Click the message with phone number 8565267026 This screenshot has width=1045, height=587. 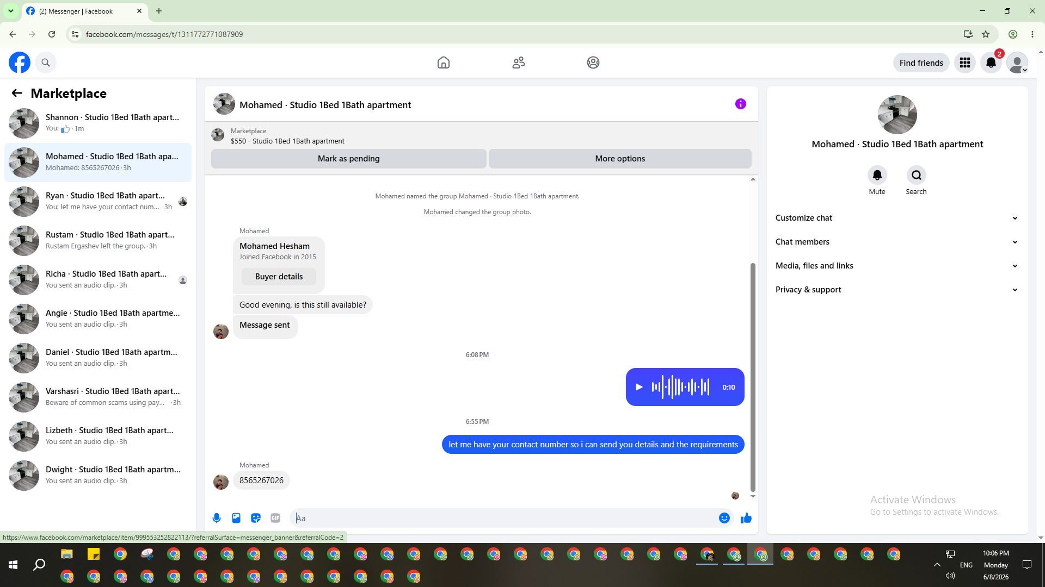tap(262, 480)
